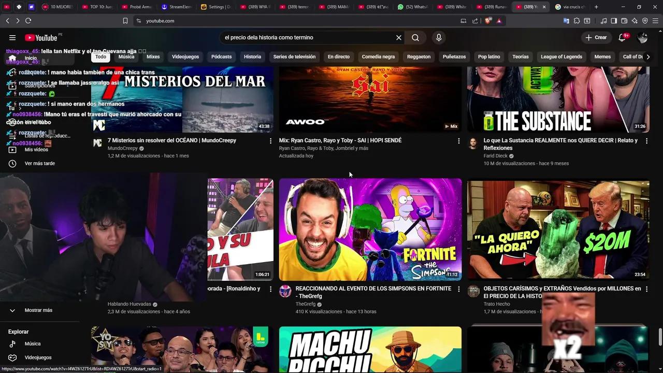663x373 pixels.
Task: Select the En directo filter chip
Action: coord(338,56)
